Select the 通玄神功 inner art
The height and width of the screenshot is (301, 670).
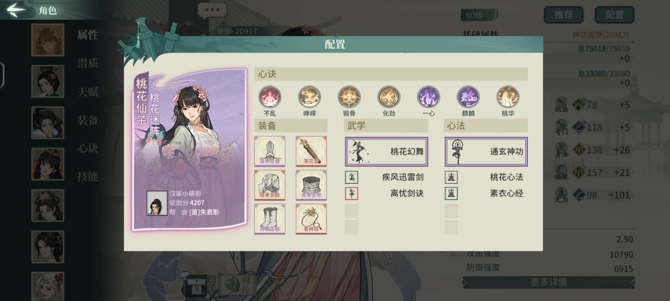click(486, 151)
